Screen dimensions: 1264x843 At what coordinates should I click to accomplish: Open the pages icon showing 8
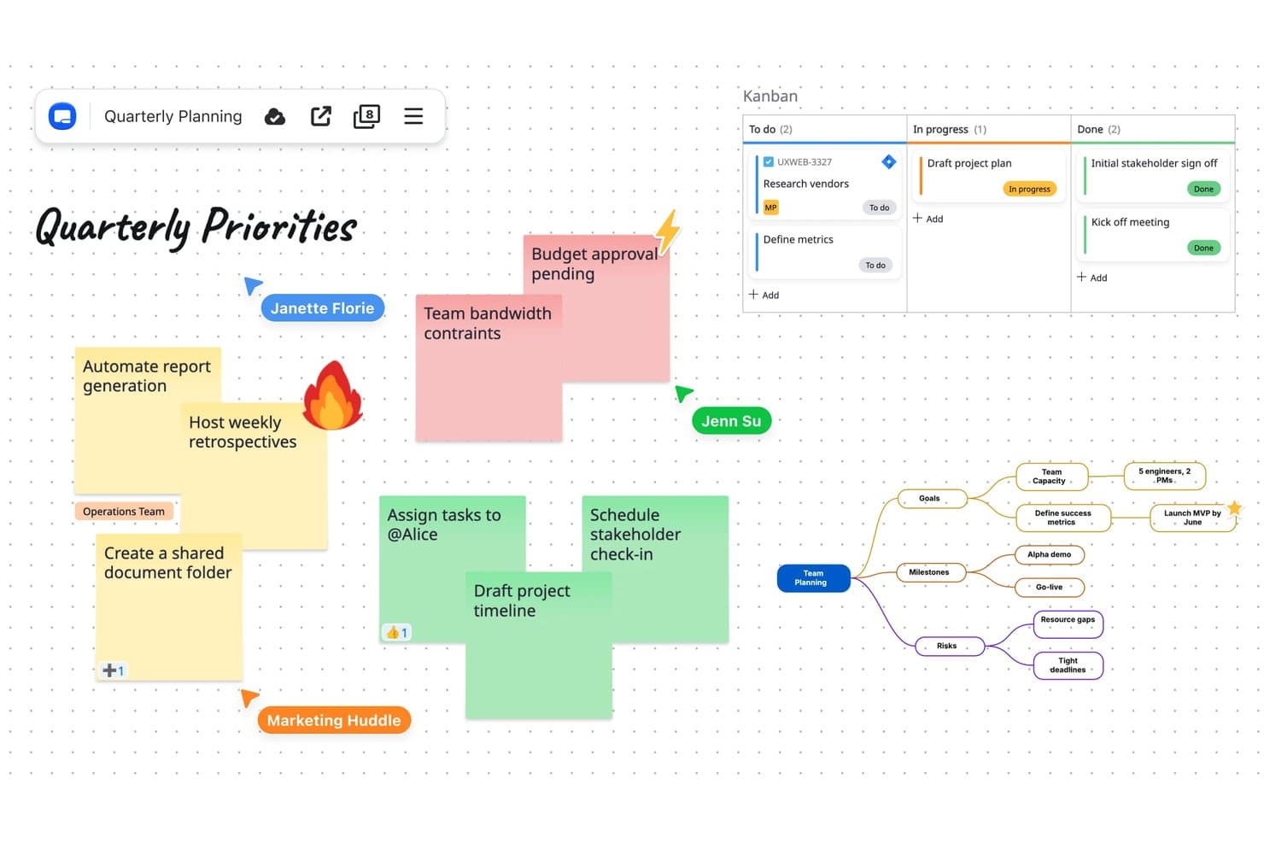[366, 116]
